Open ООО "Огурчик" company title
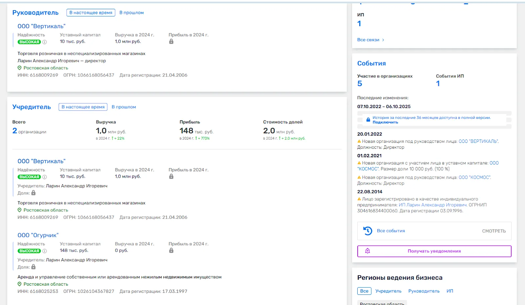 [38, 235]
